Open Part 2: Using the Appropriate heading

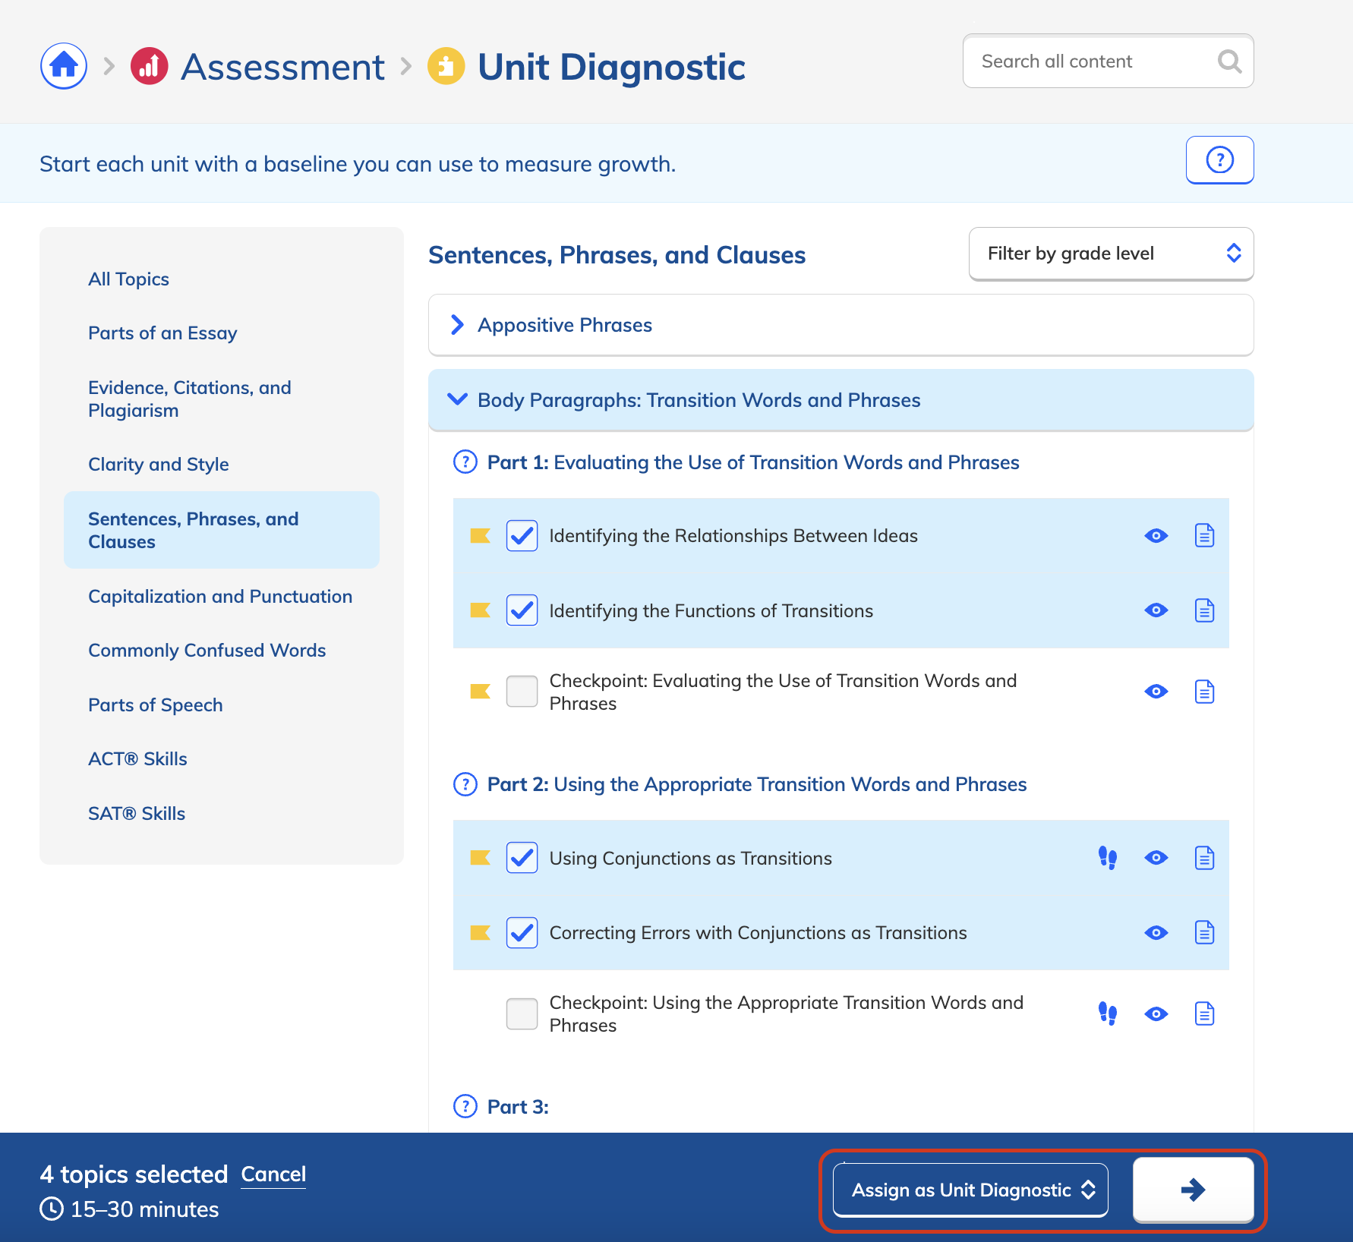tap(757, 784)
